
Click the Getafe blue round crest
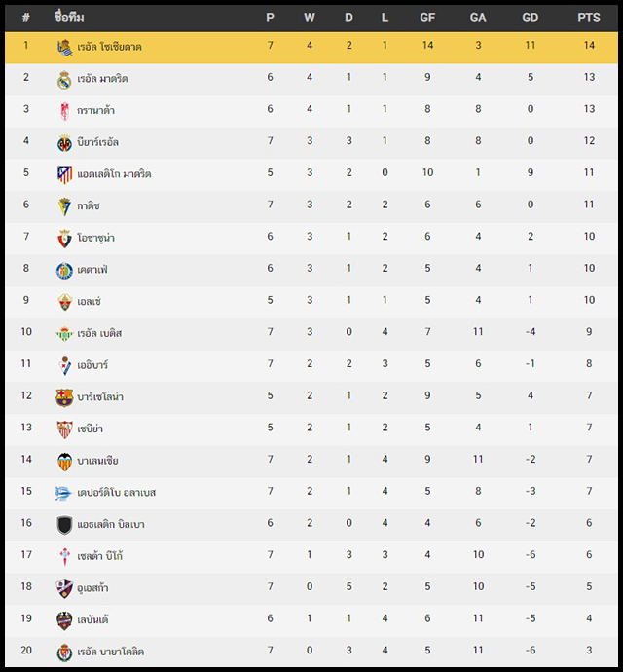64,271
